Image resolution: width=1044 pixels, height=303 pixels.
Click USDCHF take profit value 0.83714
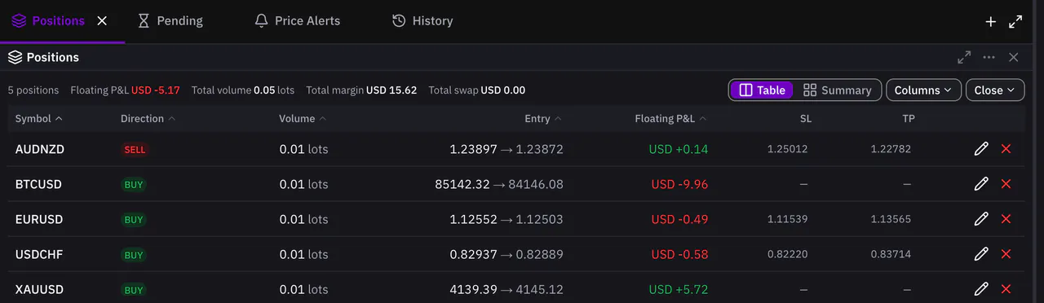click(x=891, y=254)
